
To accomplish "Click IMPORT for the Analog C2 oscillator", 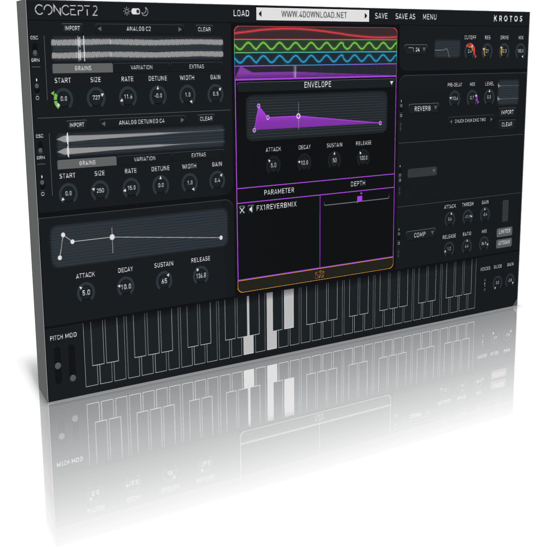I will point(72,28).
